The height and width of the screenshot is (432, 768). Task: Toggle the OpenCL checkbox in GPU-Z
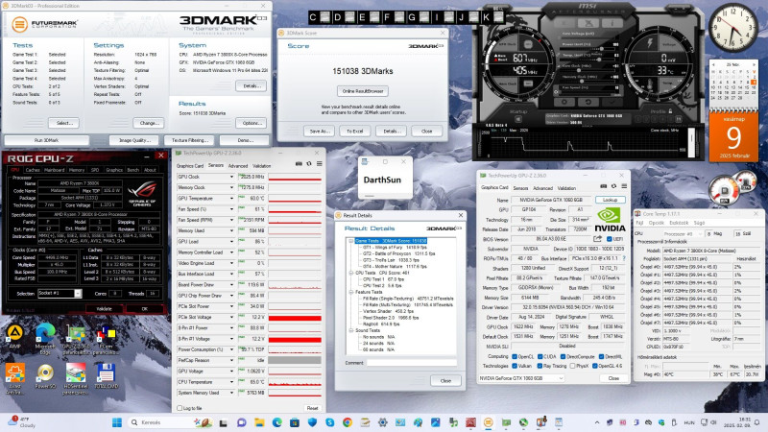pyautogui.click(x=515, y=356)
